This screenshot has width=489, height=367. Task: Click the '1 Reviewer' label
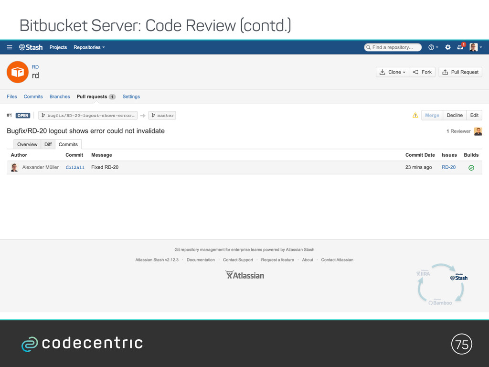pyautogui.click(x=458, y=131)
